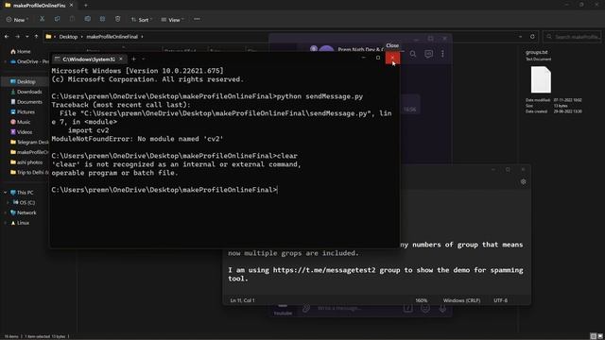Click makeProfileOnlineFinal in the address breadcrumb
The width and height of the screenshot is (605, 340).
(112, 37)
